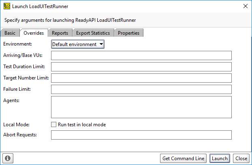
Task: Select the Target Number Limit field
Action: [141, 78]
